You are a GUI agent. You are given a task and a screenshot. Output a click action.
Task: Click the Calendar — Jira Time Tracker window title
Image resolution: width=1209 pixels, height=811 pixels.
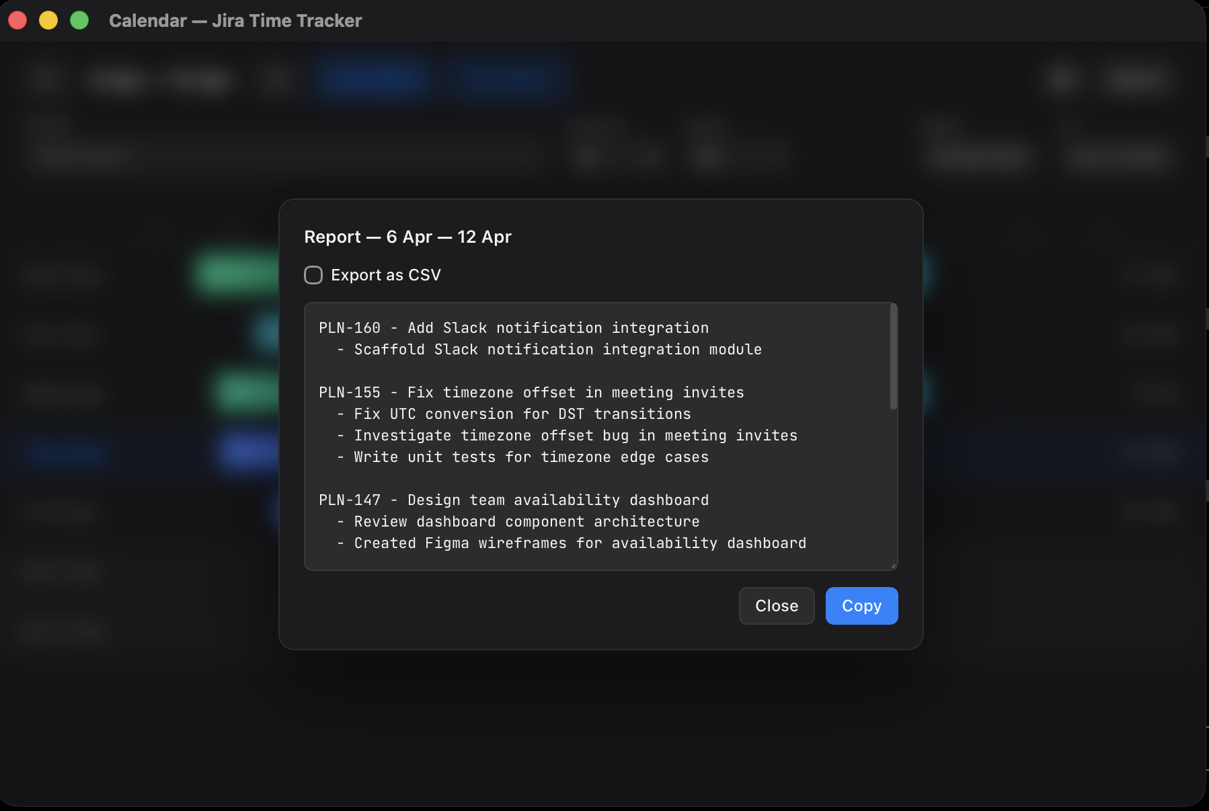[235, 21]
